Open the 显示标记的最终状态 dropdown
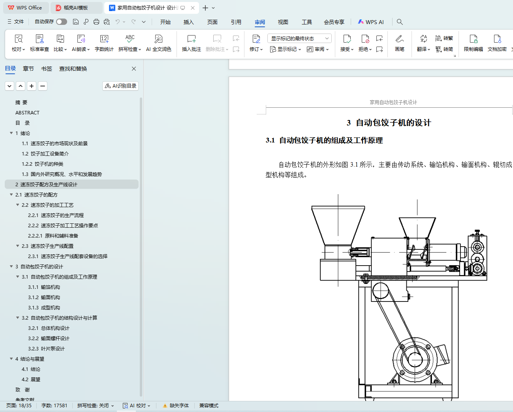Image resolution: width=513 pixels, height=412 pixels. coord(299,38)
